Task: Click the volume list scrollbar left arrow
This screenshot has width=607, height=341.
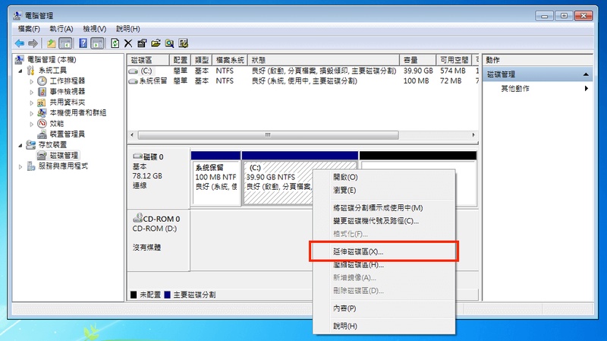Action: 132,135
